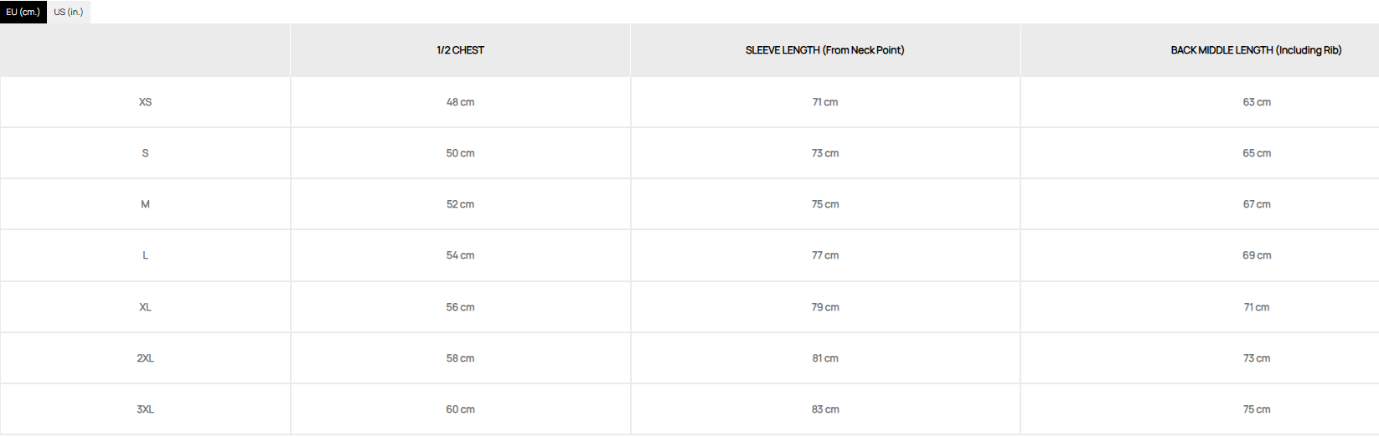This screenshot has width=1379, height=437.
Task: Click the 73 cm back length for 2XL
Action: [x=1257, y=358]
